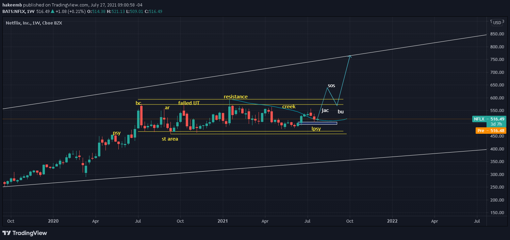Click the 650.00 price axis label
This screenshot has width=510, height=240.
[x=497, y=85]
